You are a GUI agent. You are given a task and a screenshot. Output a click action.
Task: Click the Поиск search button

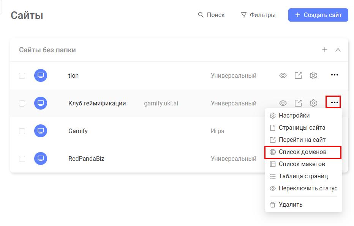pyautogui.click(x=212, y=15)
